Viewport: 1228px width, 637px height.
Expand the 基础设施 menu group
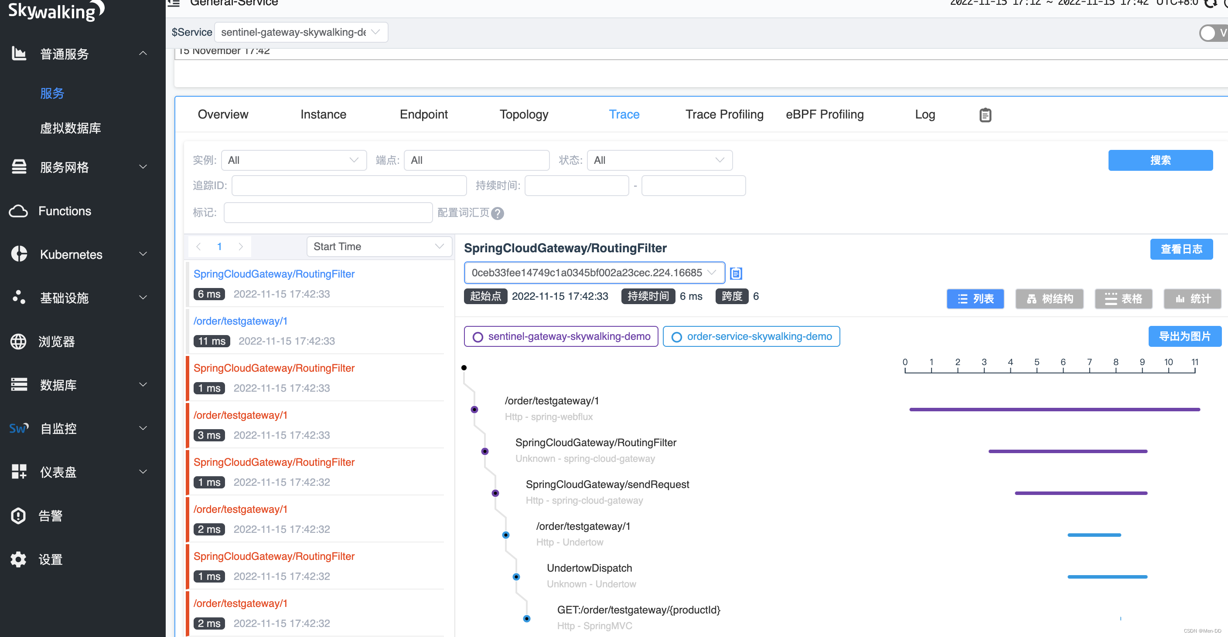tap(143, 297)
